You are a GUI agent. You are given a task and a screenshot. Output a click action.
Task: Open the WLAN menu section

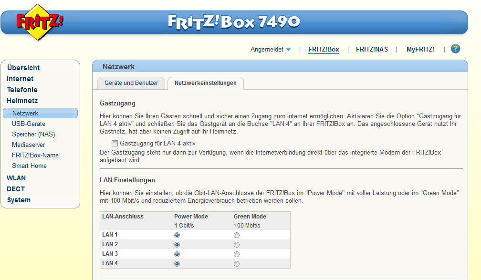pos(16,178)
